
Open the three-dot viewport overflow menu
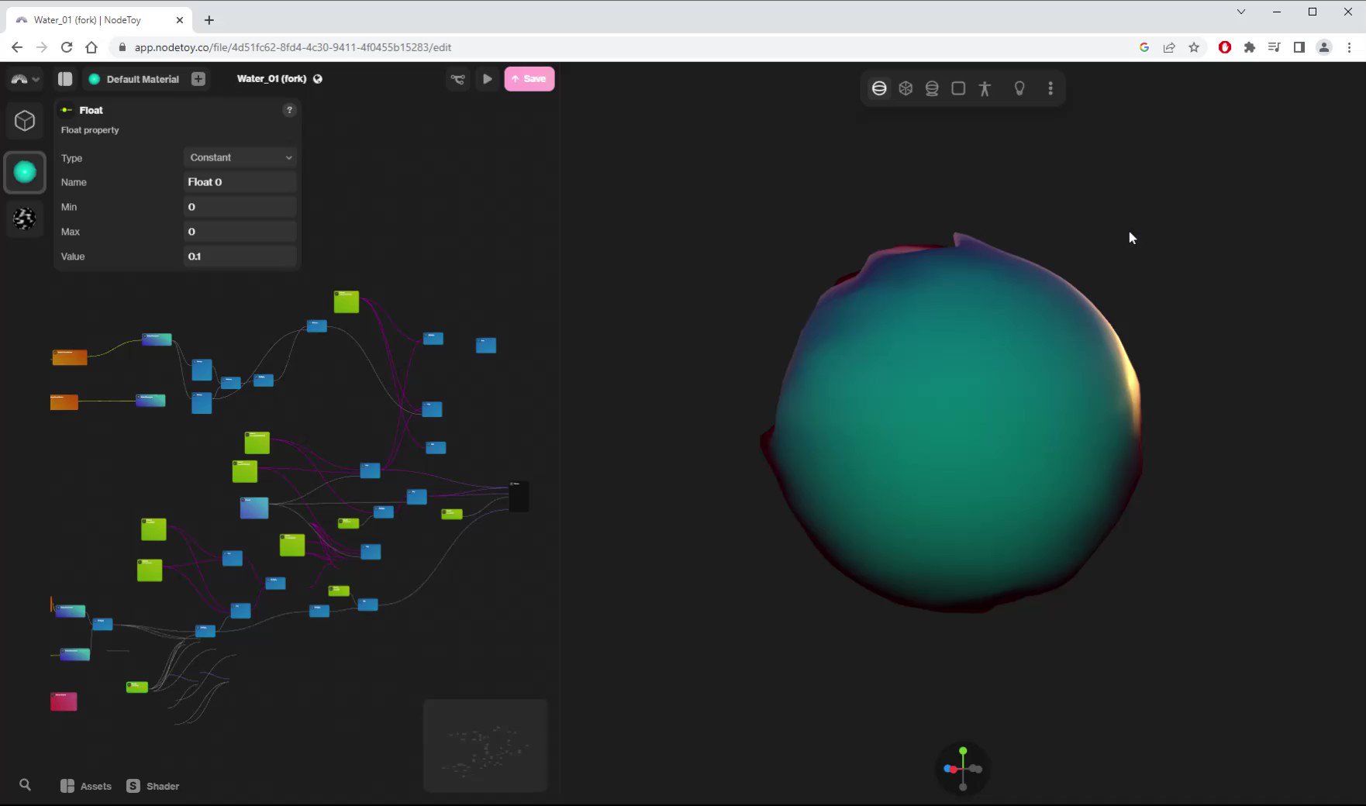(x=1050, y=88)
